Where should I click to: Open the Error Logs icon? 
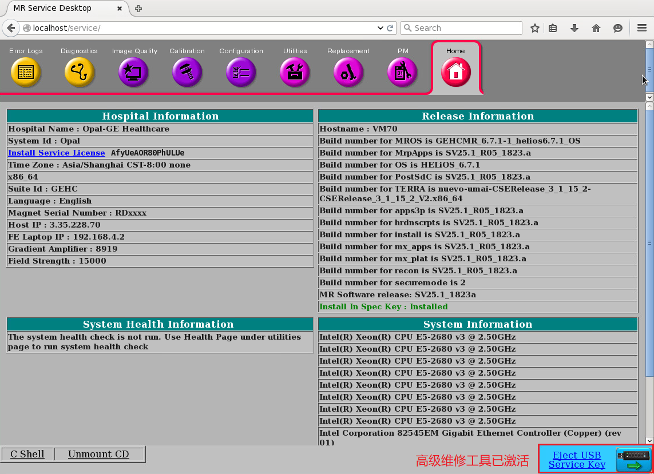pos(26,72)
